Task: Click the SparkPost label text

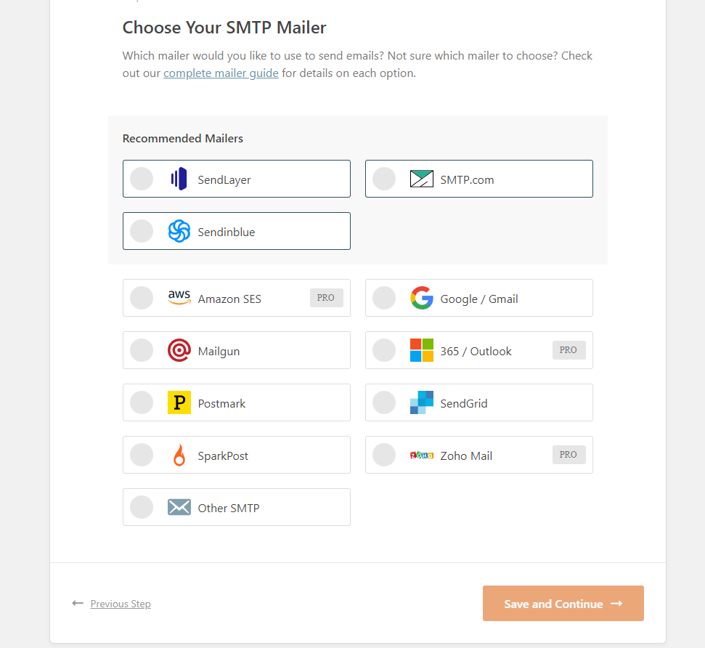Action: (223, 456)
